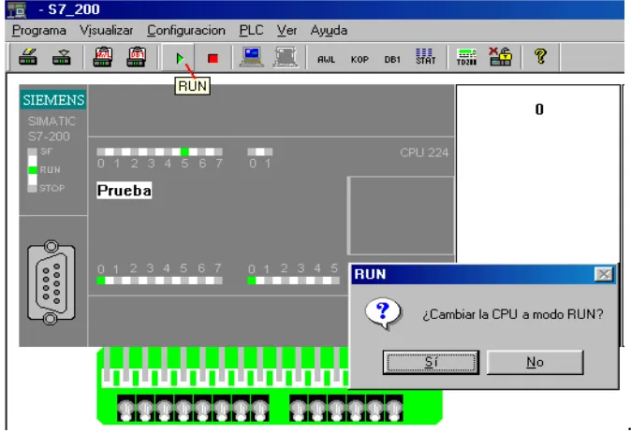This screenshot has height=447, width=631.
Task: Open the PLC menu
Action: pyautogui.click(x=251, y=31)
